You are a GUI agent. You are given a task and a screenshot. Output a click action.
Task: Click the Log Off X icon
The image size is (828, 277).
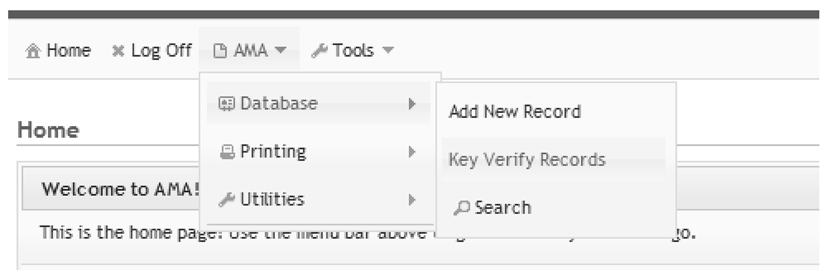pyautogui.click(x=118, y=51)
